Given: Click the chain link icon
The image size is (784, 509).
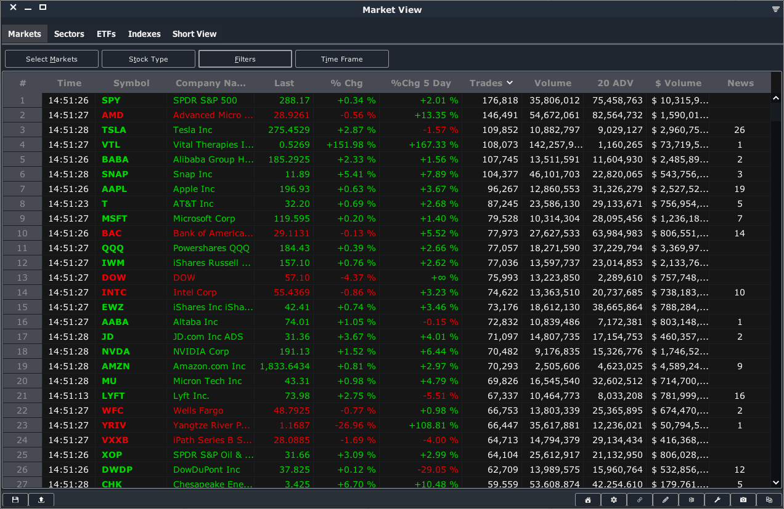Looking at the screenshot, I should click(x=640, y=500).
